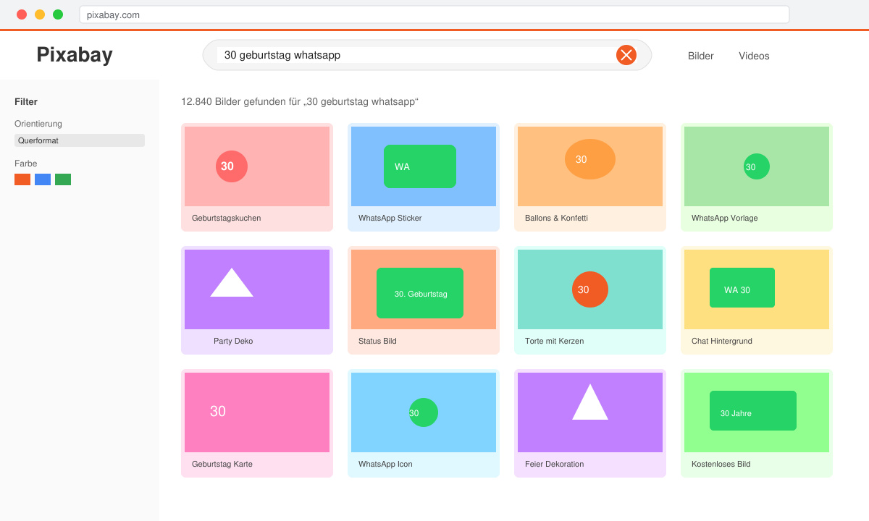This screenshot has height=521, width=869.
Task: Click the "WhatsApp Icon" caption text
Action: (x=385, y=464)
